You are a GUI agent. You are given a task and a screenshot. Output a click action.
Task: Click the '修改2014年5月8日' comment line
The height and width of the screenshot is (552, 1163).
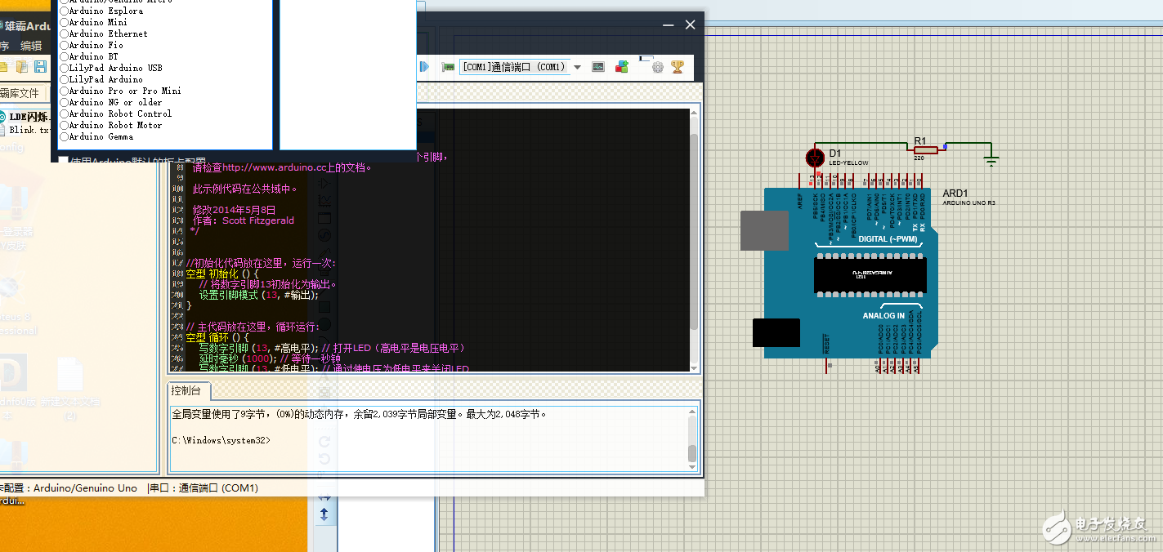tap(235, 210)
